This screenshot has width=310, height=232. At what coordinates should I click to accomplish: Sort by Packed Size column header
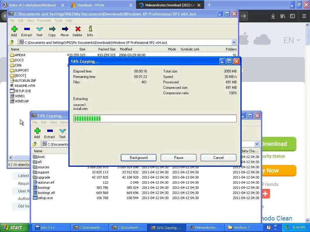pos(102,49)
